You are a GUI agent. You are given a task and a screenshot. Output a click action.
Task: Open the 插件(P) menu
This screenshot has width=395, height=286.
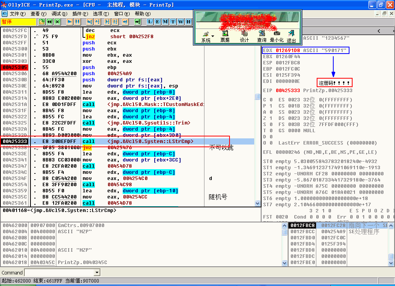(80, 13)
